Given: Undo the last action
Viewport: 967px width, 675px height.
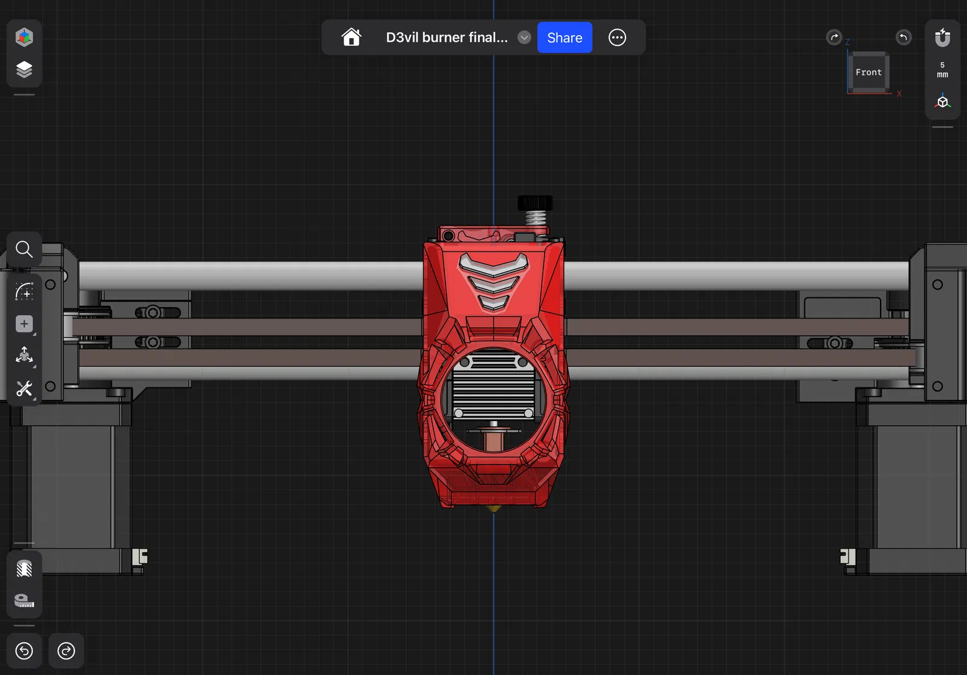Looking at the screenshot, I should [24, 651].
